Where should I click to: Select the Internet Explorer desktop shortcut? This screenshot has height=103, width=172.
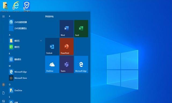point(16,6)
